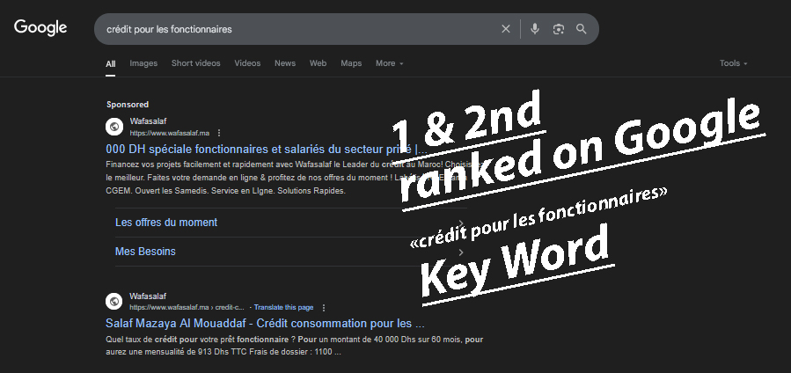Open the 'Mes Besoins' sitelink
This screenshot has width=791, height=373.
tap(145, 252)
